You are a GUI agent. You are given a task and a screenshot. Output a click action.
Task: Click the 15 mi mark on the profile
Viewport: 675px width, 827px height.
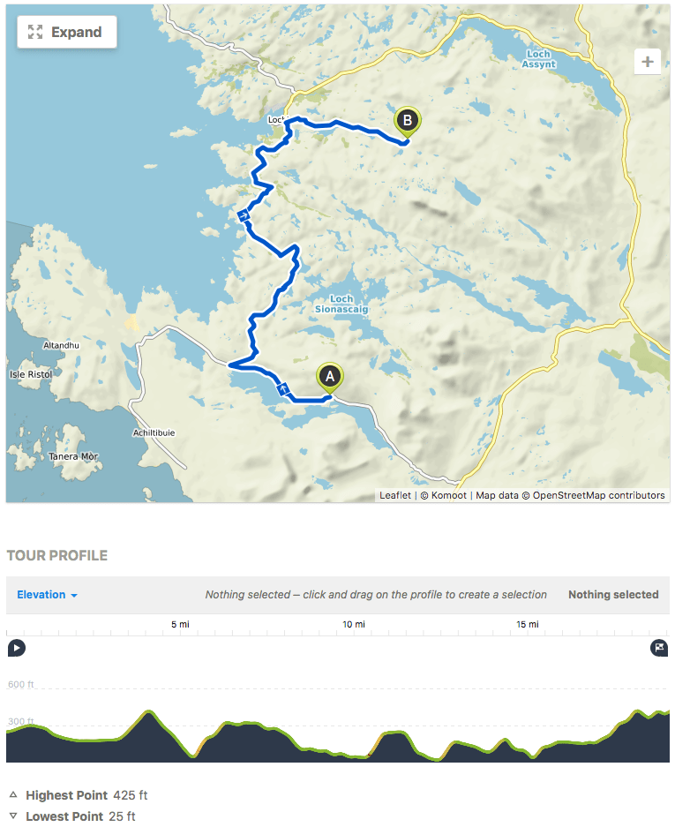pos(528,625)
